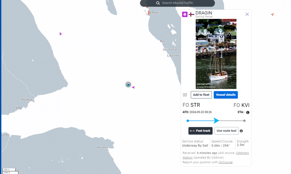
Task: Click the purple sailing vessel type icon
Action: pyautogui.click(x=185, y=15)
